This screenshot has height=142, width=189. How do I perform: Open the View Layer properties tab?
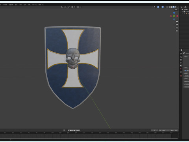(x=181, y=63)
